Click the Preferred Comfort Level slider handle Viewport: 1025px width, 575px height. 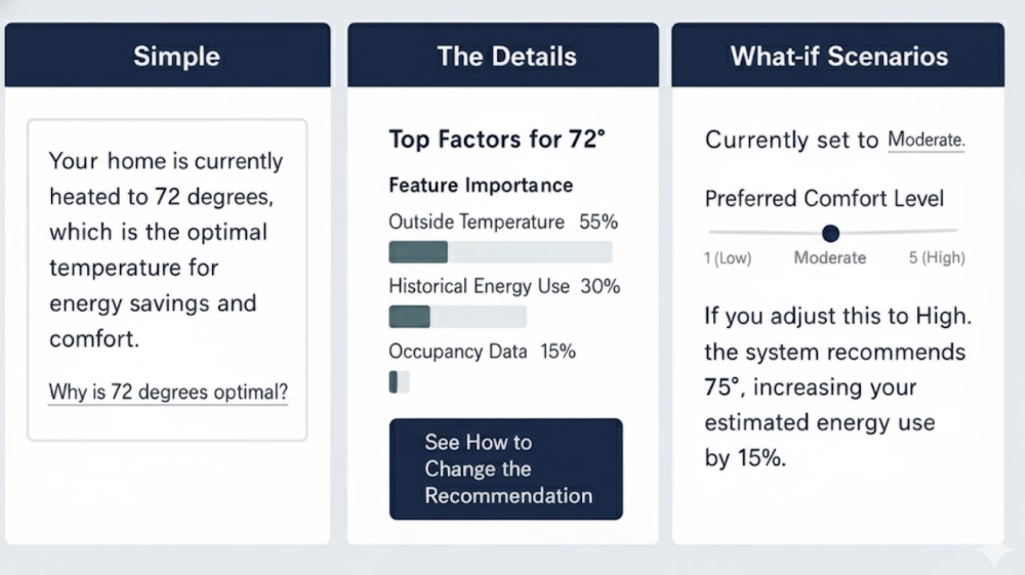830,233
